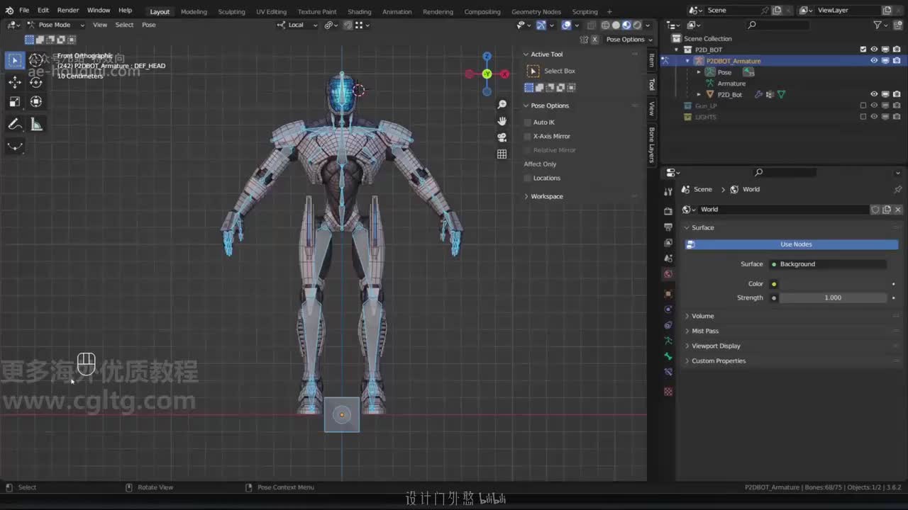Select the Annotate tool
This screenshot has width=908, height=510.
pos(15,125)
